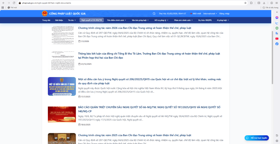Open Messenger from the browser sidebar
Screen dimensions: 280x144
pos(277,18)
